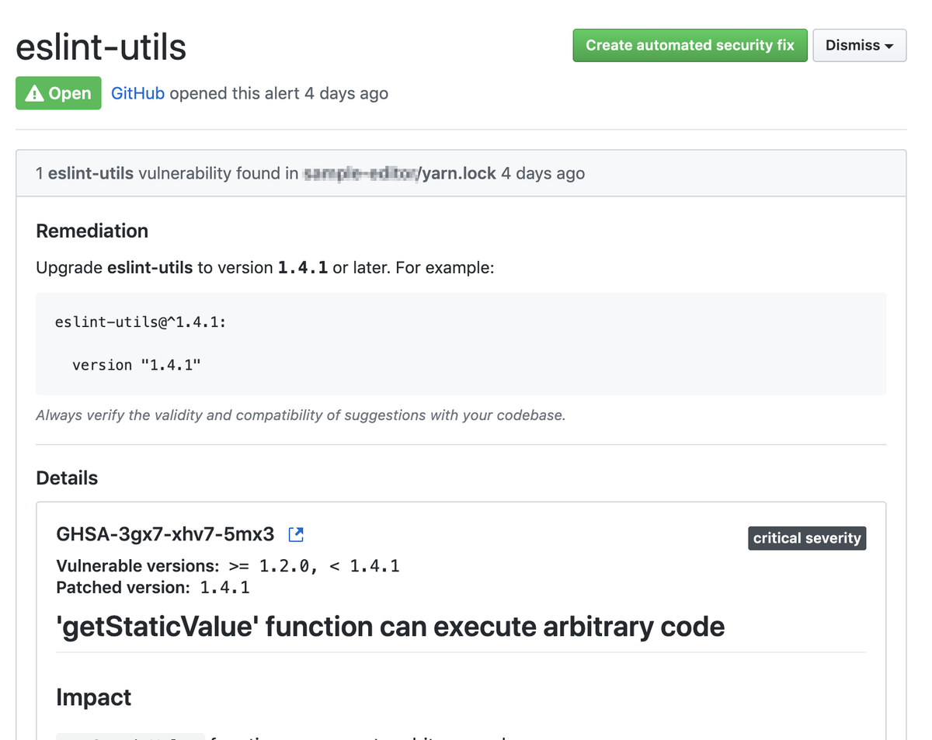
Task: Click the Patched version 1.4.1 value
Action: coord(224,588)
